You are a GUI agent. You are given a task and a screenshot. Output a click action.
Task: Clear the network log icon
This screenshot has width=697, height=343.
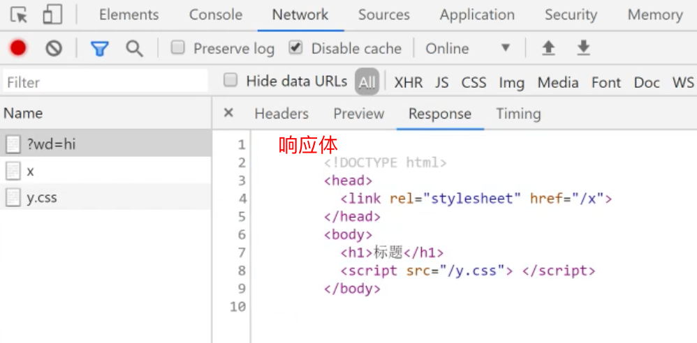(x=54, y=48)
